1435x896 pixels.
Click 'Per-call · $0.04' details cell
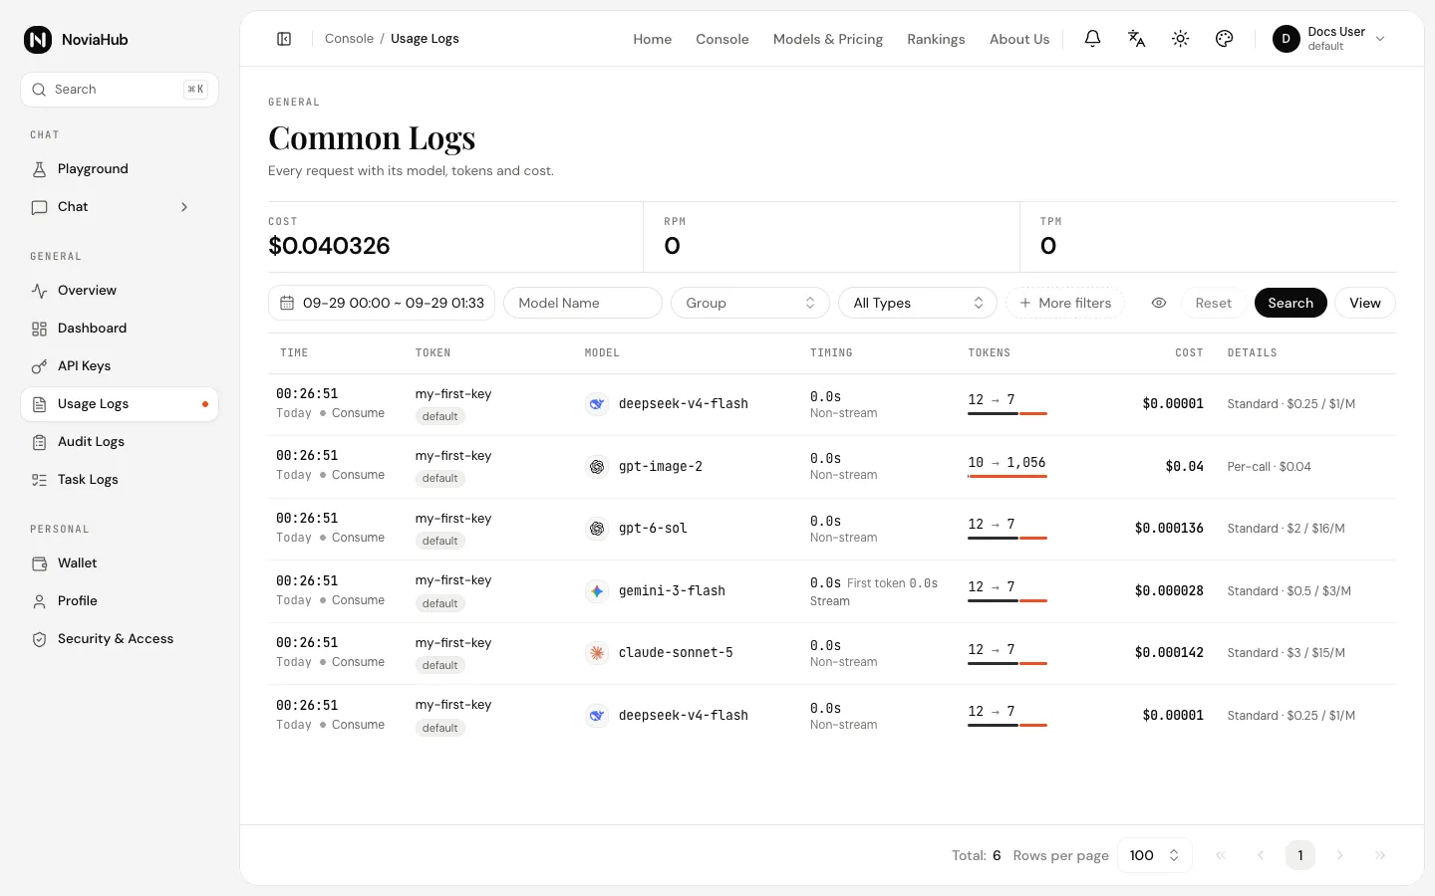click(x=1269, y=466)
